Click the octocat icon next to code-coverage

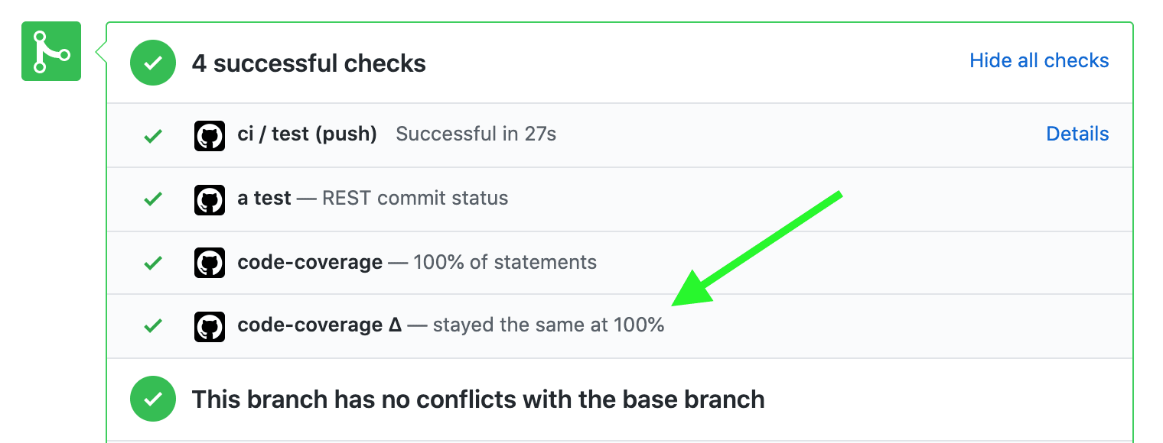click(x=210, y=262)
